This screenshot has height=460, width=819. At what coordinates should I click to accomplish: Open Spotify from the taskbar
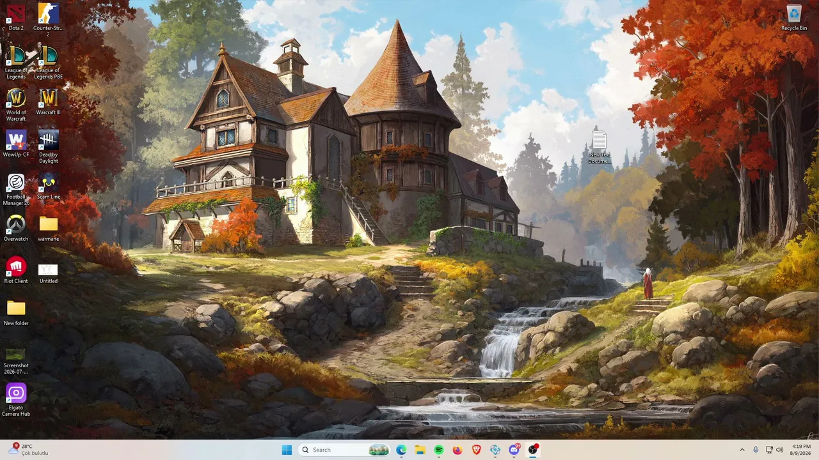pos(439,450)
